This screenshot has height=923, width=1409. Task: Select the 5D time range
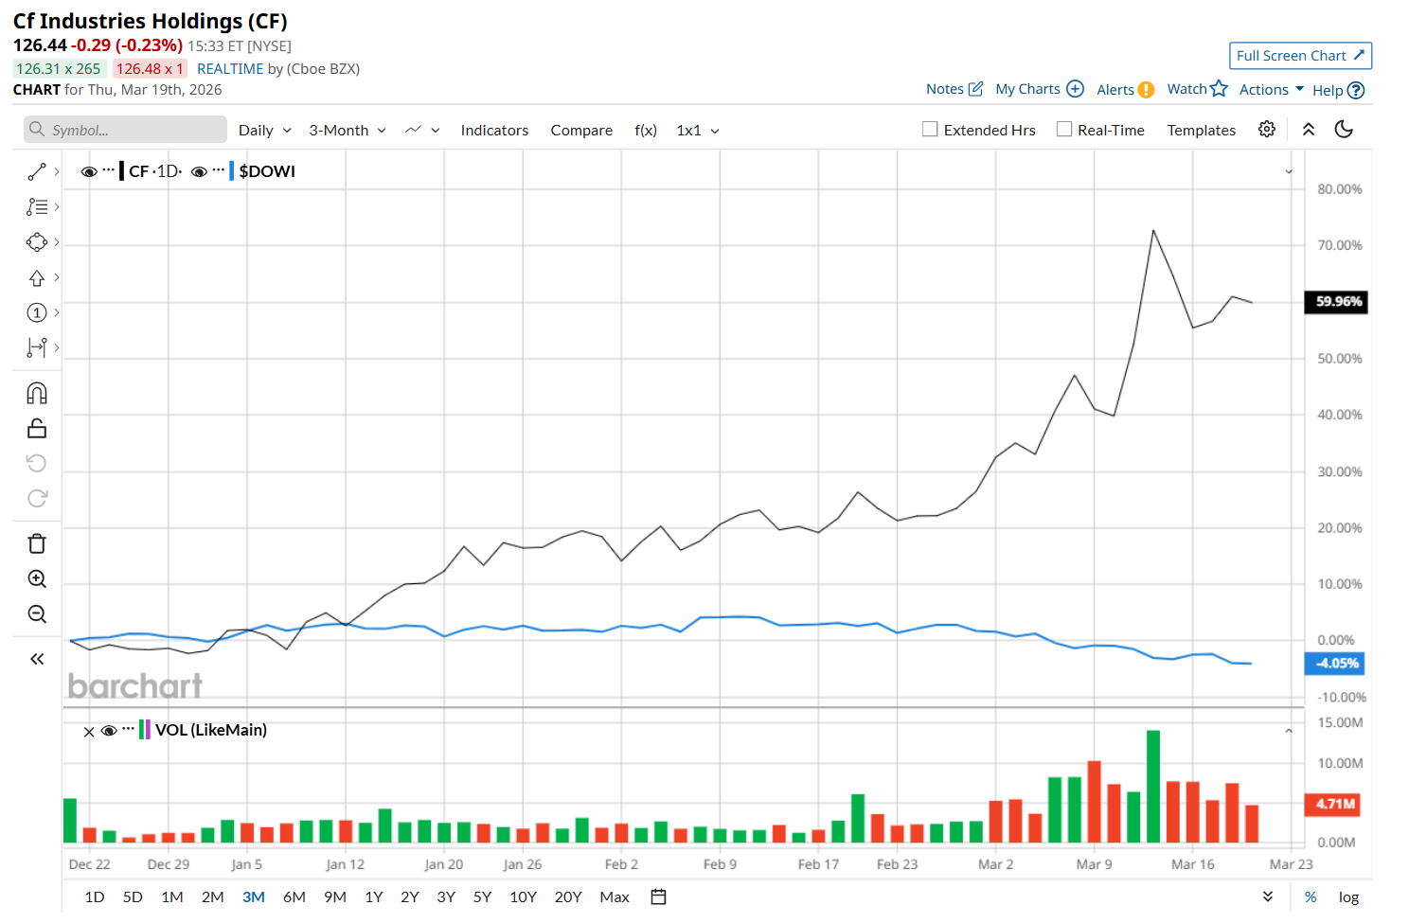pyautogui.click(x=133, y=896)
